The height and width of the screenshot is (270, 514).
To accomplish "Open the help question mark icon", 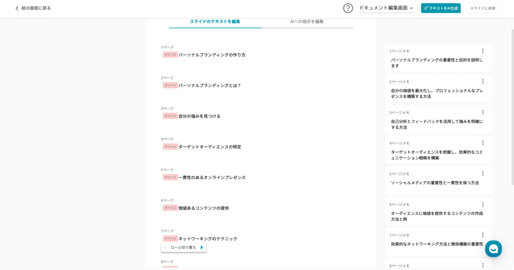I will [x=348, y=8].
